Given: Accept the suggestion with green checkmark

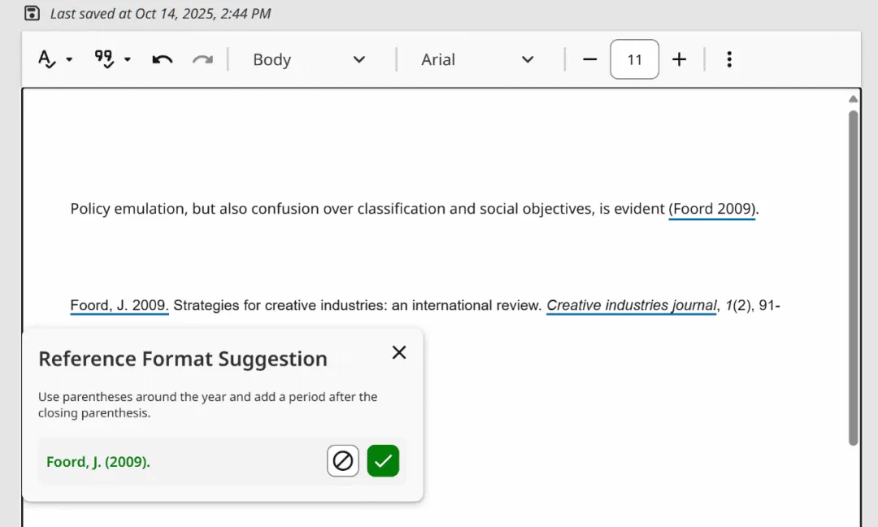Looking at the screenshot, I should [x=383, y=461].
